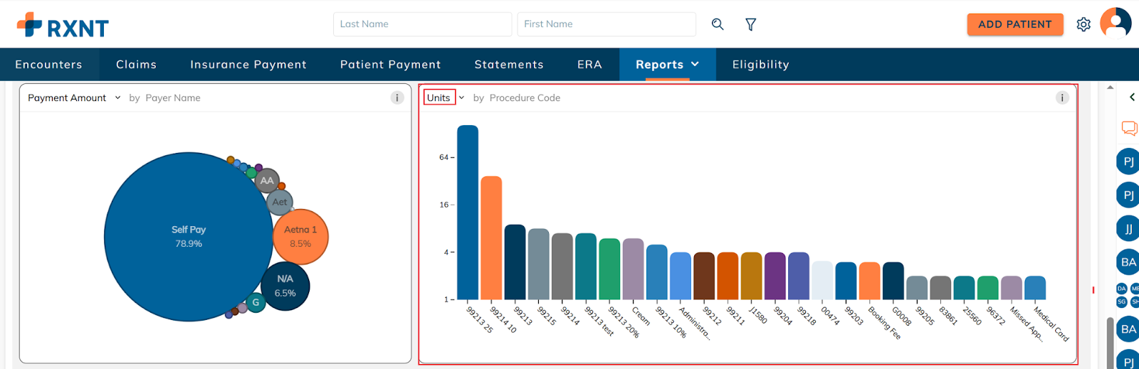Open the Insurance Payment tab
Viewport: 1139px width, 369px height.
(x=248, y=65)
